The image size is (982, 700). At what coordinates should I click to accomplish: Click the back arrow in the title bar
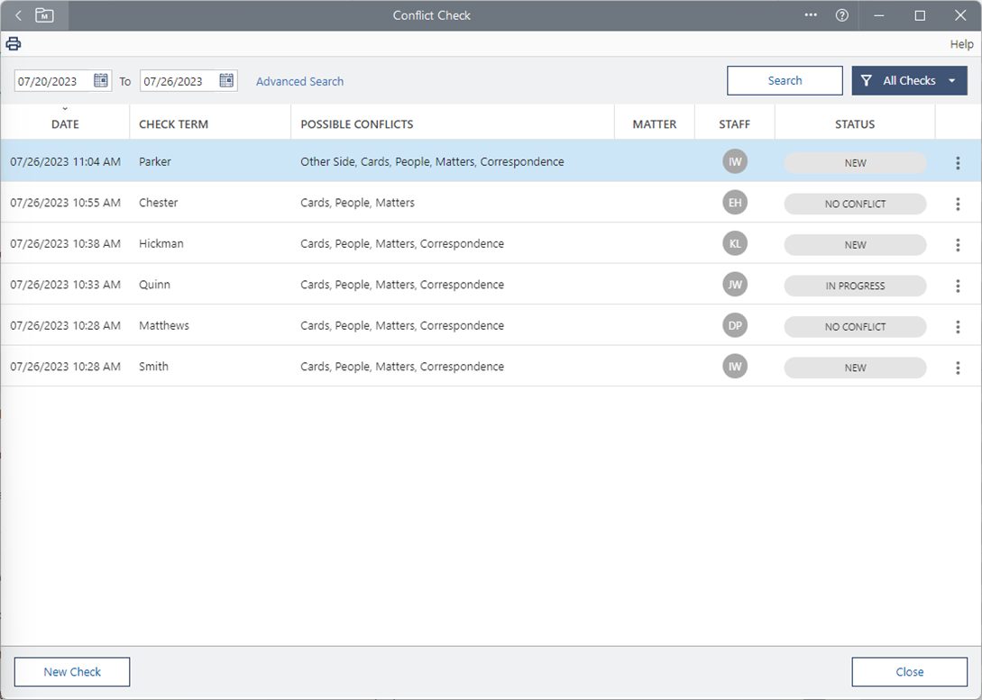point(18,15)
